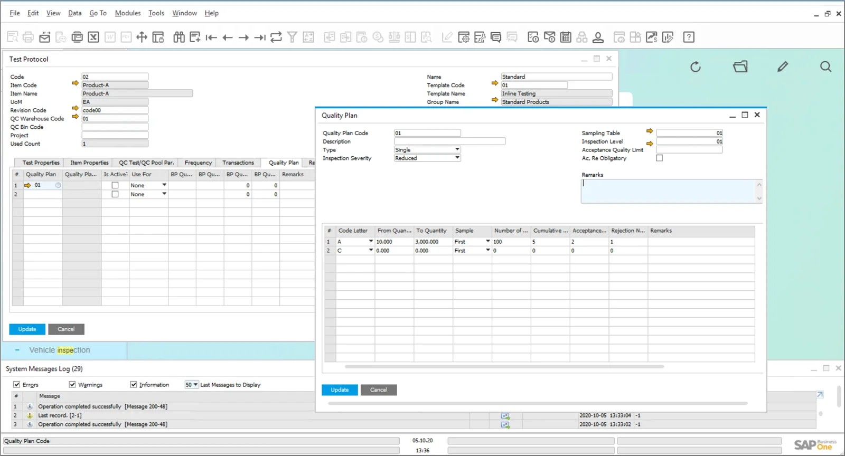Open Use For dropdown in row 1

click(x=164, y=185)
